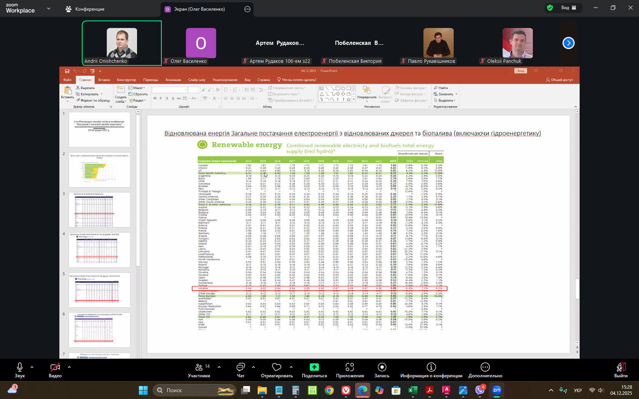Open Приложения apps icon

coord(349,367)
